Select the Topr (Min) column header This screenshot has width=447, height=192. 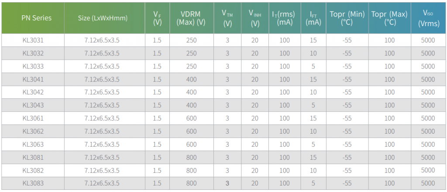coord(347,18)
